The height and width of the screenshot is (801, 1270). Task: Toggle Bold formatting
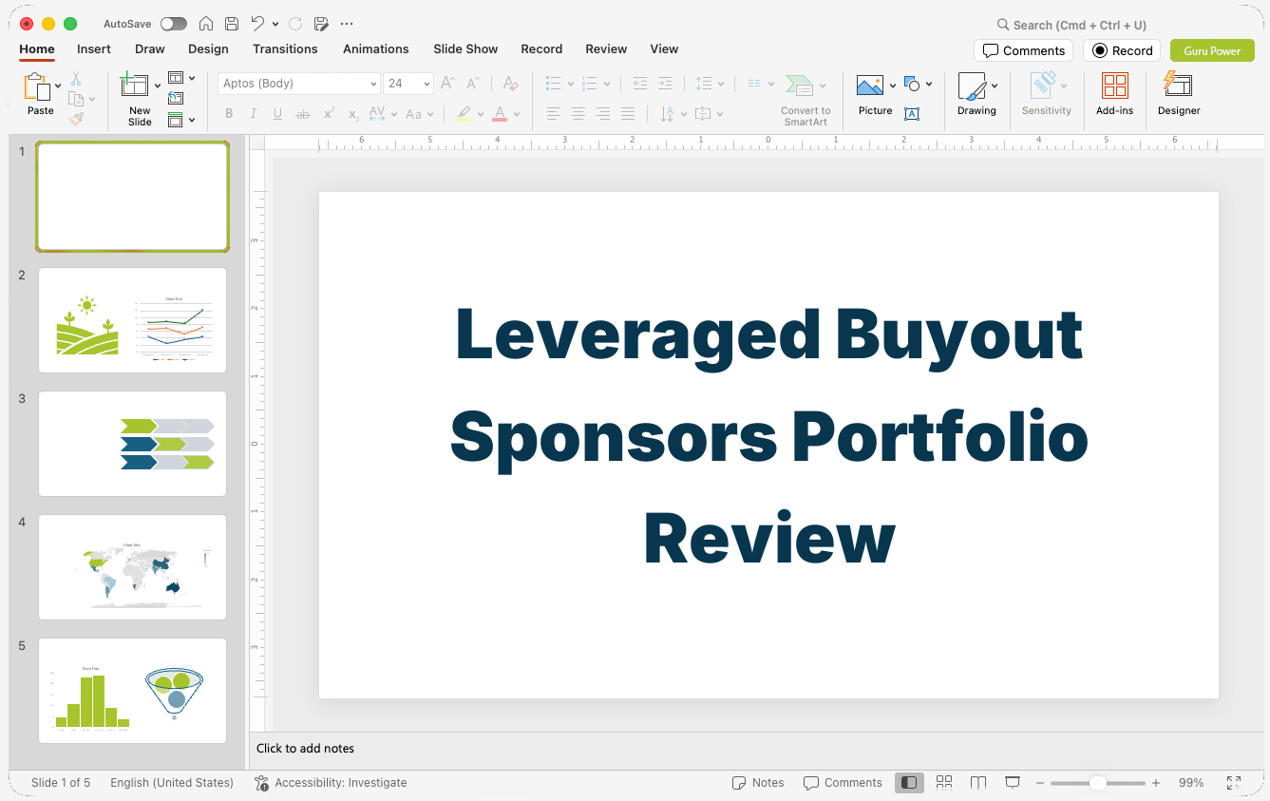tap(229, 114)
